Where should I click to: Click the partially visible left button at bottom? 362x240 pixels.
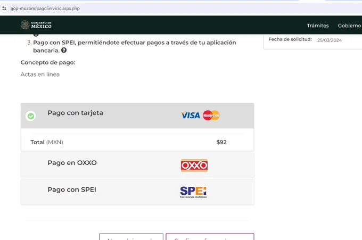(x=131, y=237)
